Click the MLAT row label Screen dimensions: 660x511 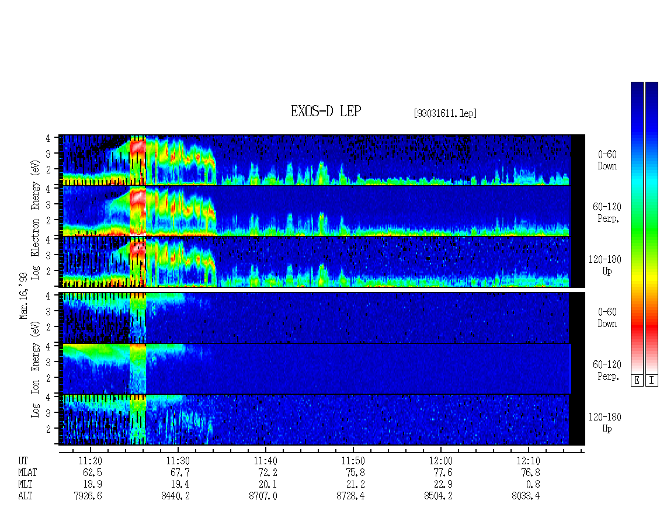(x=27, y=472)
